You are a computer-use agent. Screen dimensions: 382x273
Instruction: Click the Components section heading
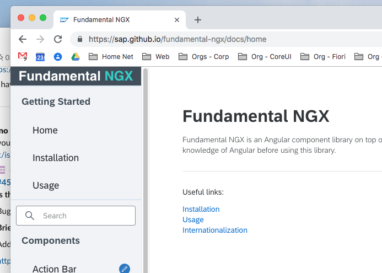point(51,240)
